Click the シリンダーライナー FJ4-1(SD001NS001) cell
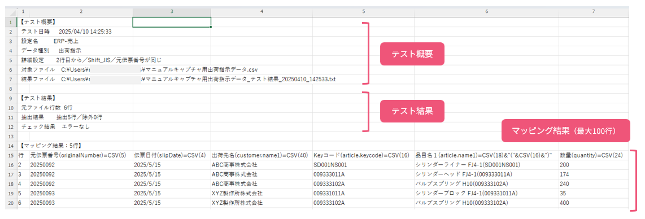 [x=486, y=165]
